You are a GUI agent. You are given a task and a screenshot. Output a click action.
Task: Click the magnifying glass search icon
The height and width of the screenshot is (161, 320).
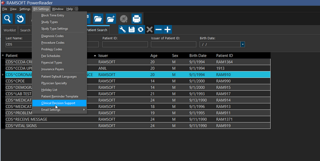click(x=7, y=19)
